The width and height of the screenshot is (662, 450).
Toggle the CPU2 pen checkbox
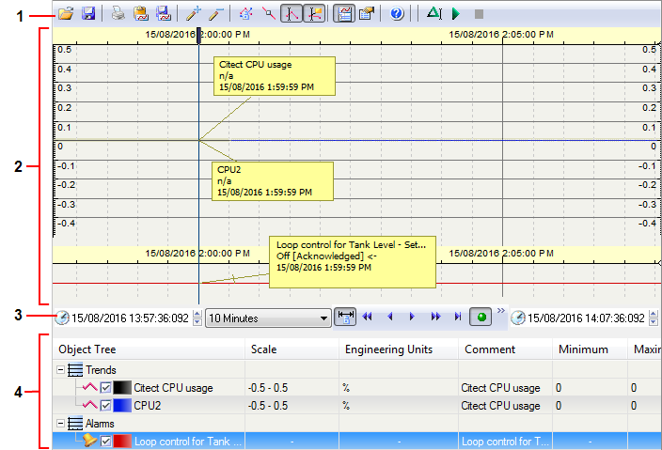click(x=105, y=405)
